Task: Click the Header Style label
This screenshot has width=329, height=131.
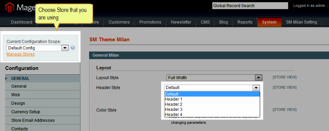Action: coord(108,88)
